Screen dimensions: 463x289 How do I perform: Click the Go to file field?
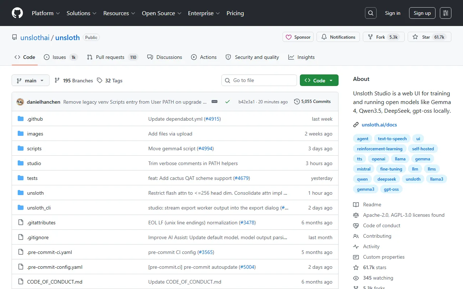(x=259, y=80)
